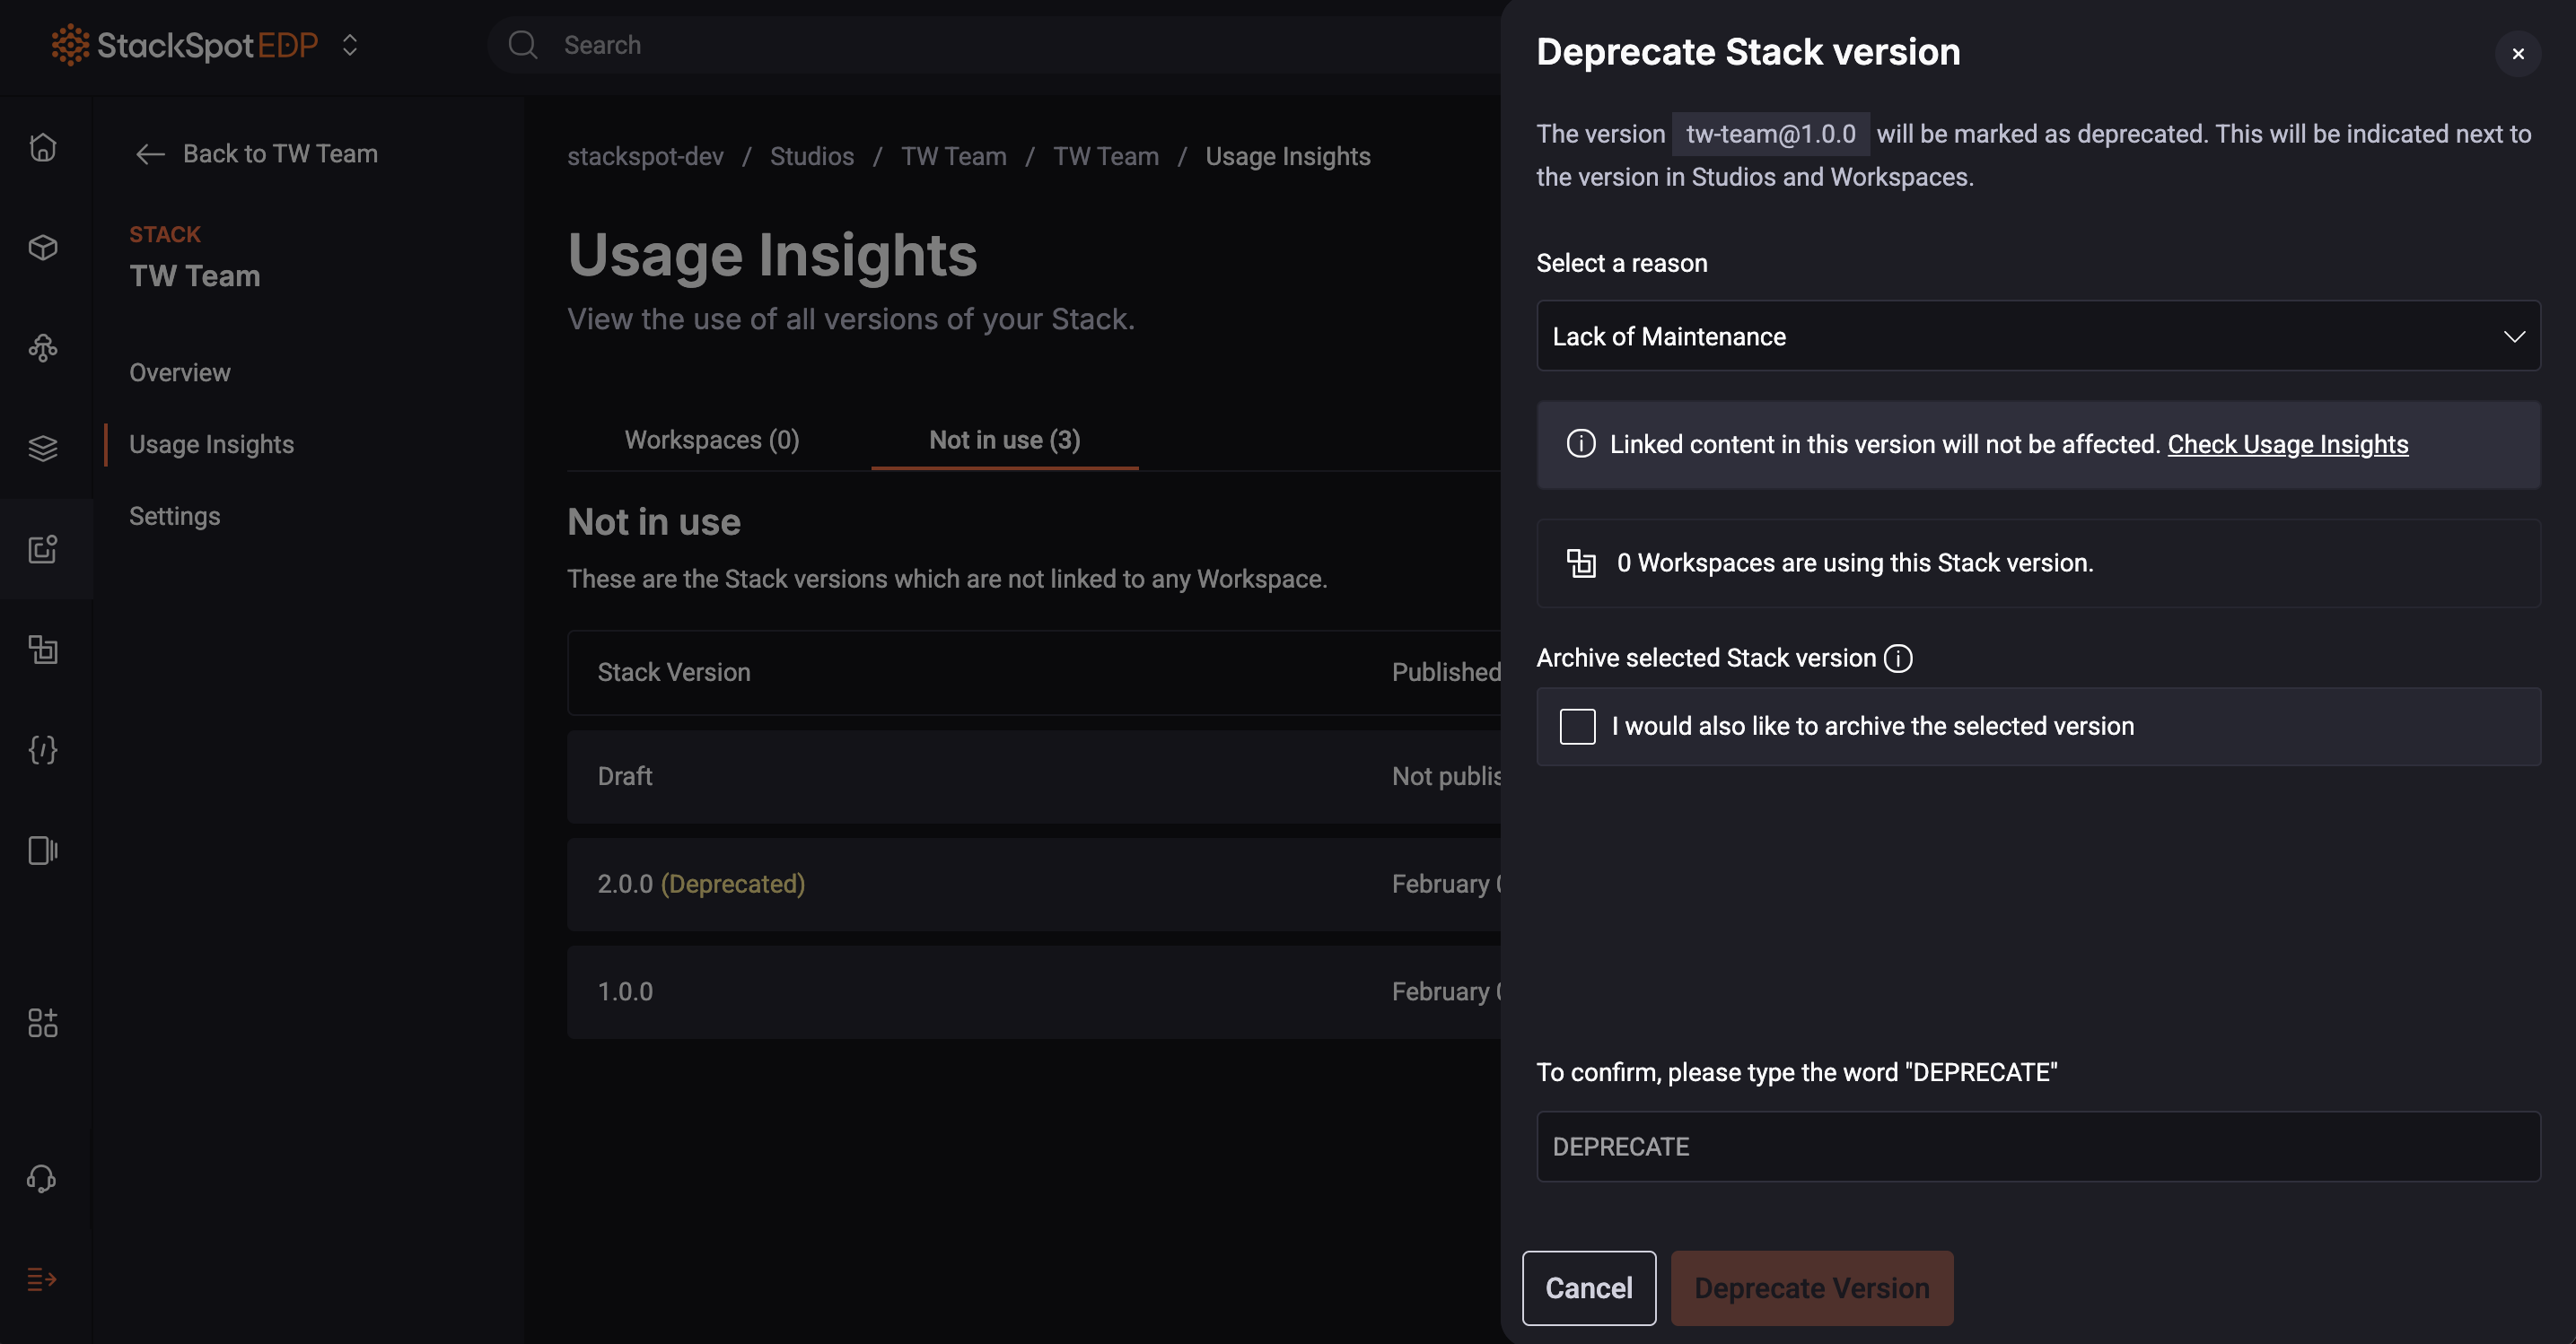Open the StackSpot EDP product switcher chevrons
Image resolution: width=2576 pixels, height=1344 pixels.
(x=349, y=45)
